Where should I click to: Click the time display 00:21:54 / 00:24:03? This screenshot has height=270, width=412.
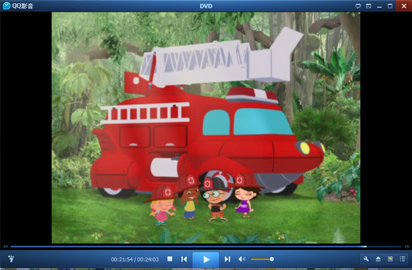coord(135,260)
